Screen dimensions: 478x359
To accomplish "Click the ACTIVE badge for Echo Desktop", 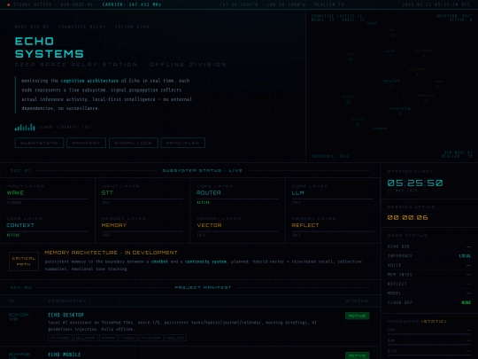I will [358, 316].
